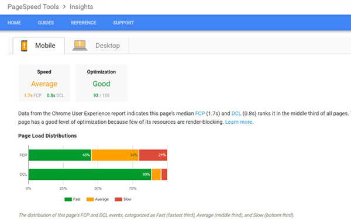This screenshot has width=351, height=219.
Task: Click the Insights breadcrumb link
Action: click(81, 6)
